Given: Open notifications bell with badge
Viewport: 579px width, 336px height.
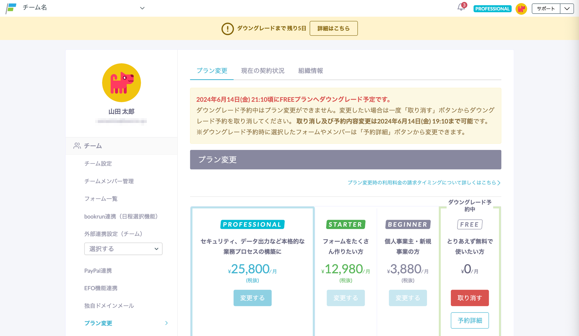Looking at the screenshot, I should click(x=461, y=8).
